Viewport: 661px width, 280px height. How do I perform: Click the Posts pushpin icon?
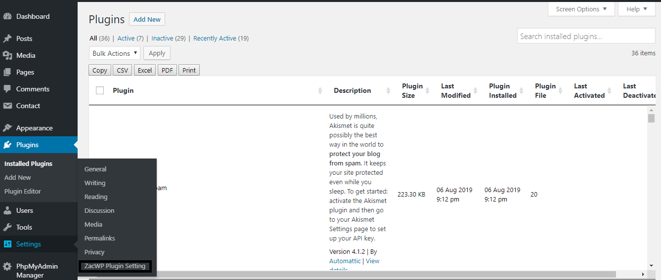[7, 39]
